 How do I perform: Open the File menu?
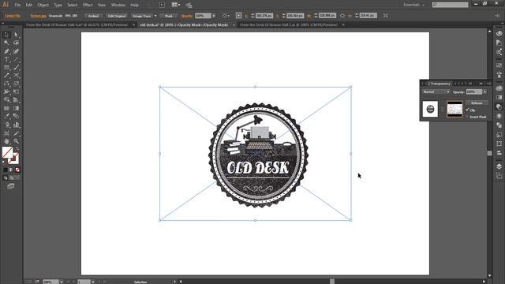coord(17,5)
